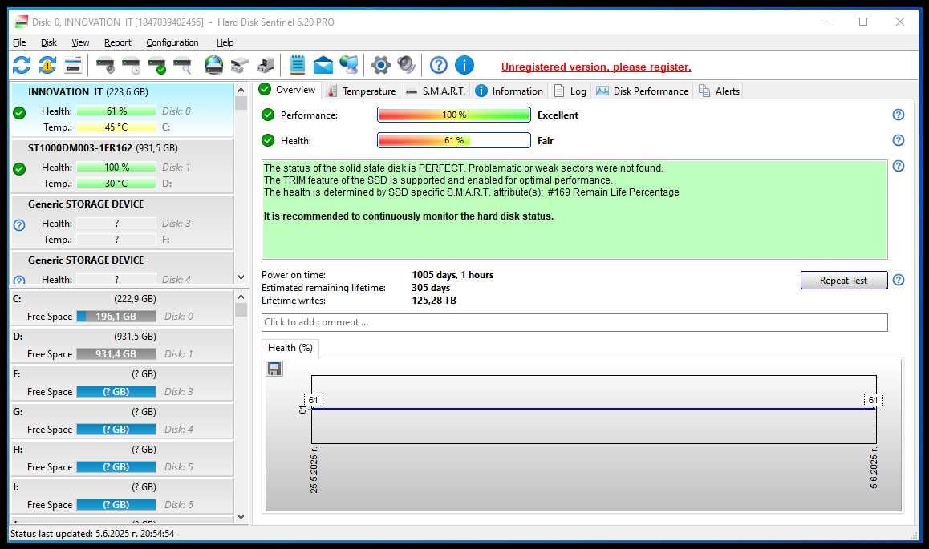The height and width of the screenshot is (549, 929).
Task: Click the open drive box toolbar icon
Action: (x=240, y=65)
